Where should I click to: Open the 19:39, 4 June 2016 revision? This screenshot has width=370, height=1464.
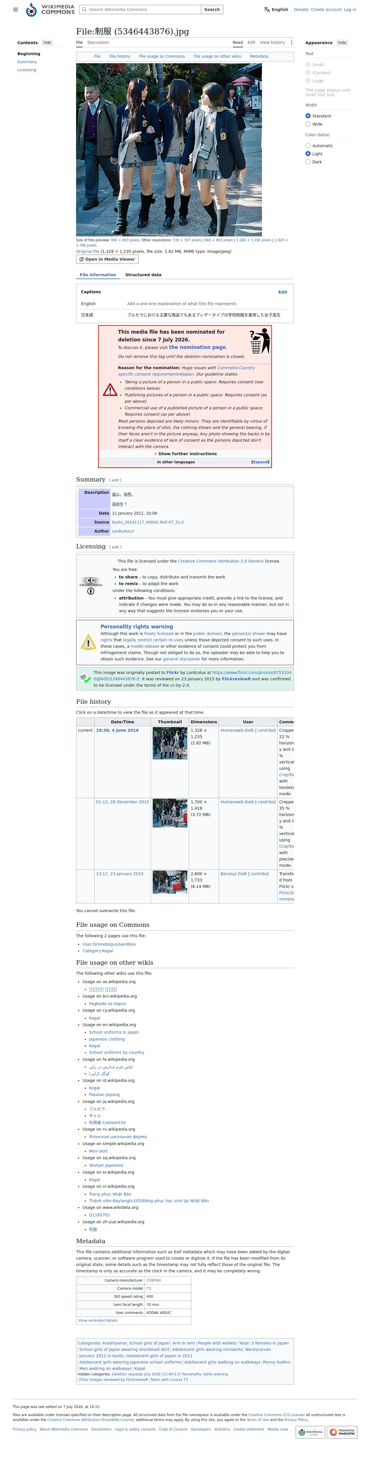coord(117,730)
